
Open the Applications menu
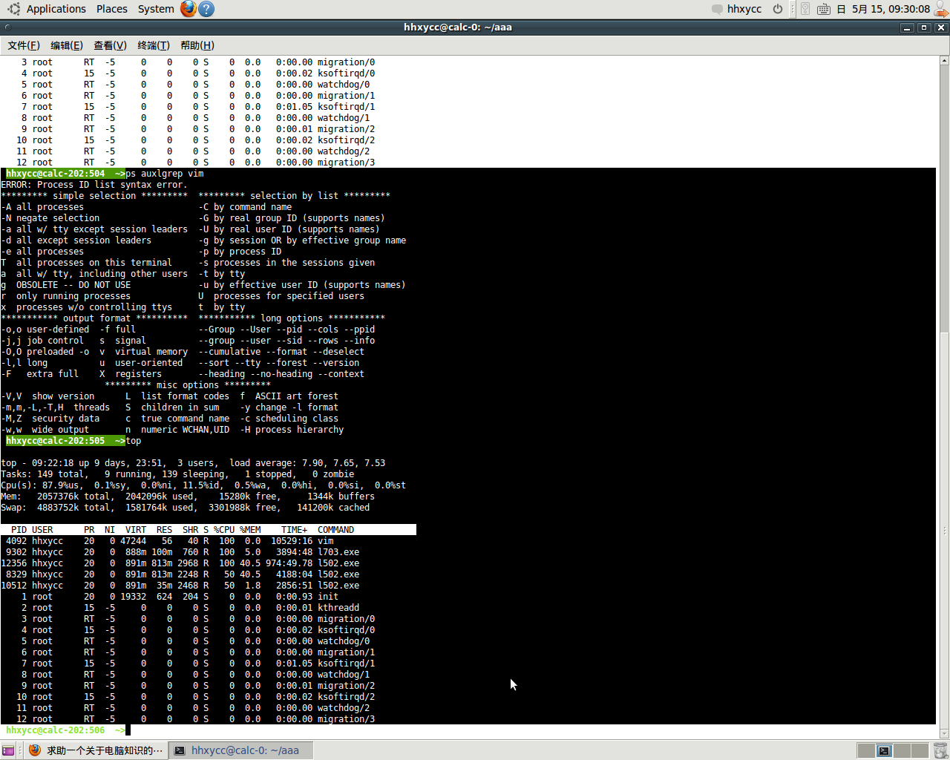[56, 9]
